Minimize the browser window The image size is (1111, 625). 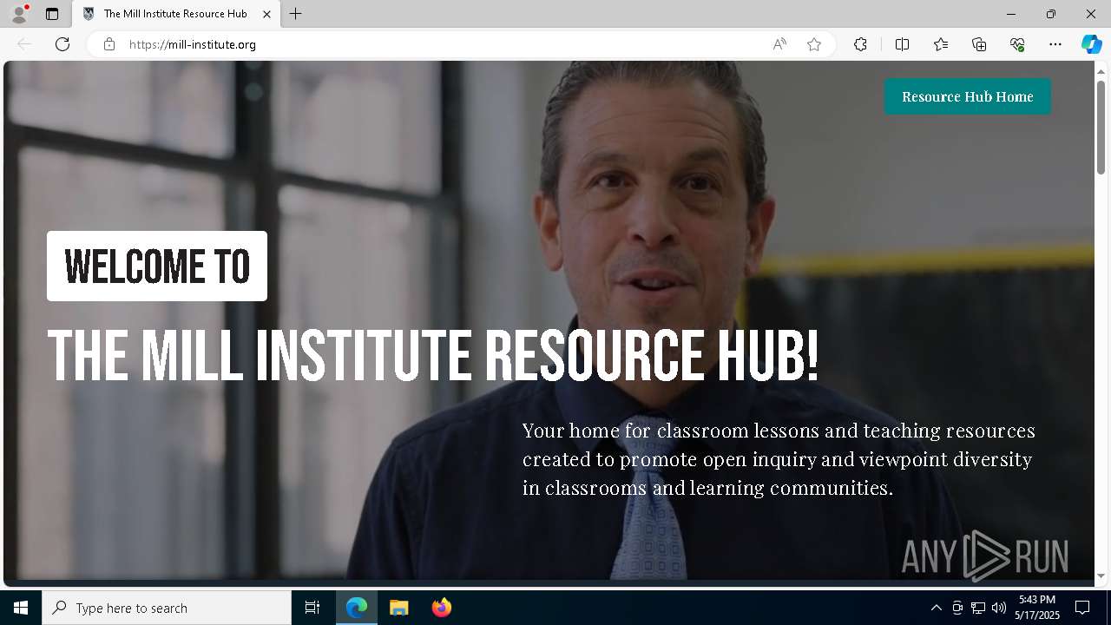(1011, 14)
